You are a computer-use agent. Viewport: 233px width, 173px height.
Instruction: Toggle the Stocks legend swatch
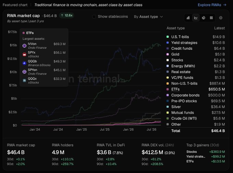[168, 60]
